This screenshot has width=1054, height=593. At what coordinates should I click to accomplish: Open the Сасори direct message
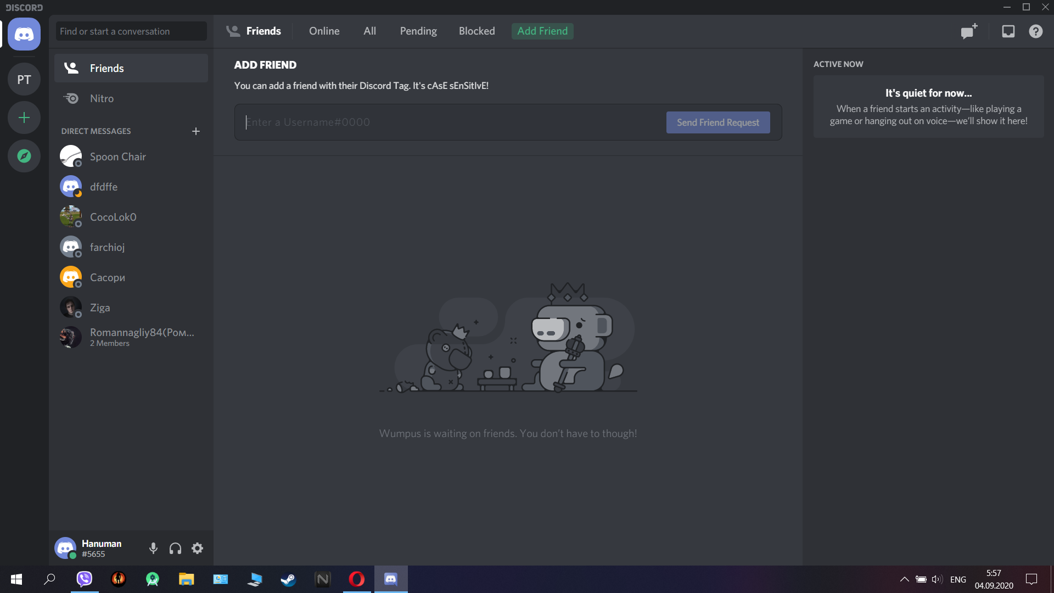131,277
